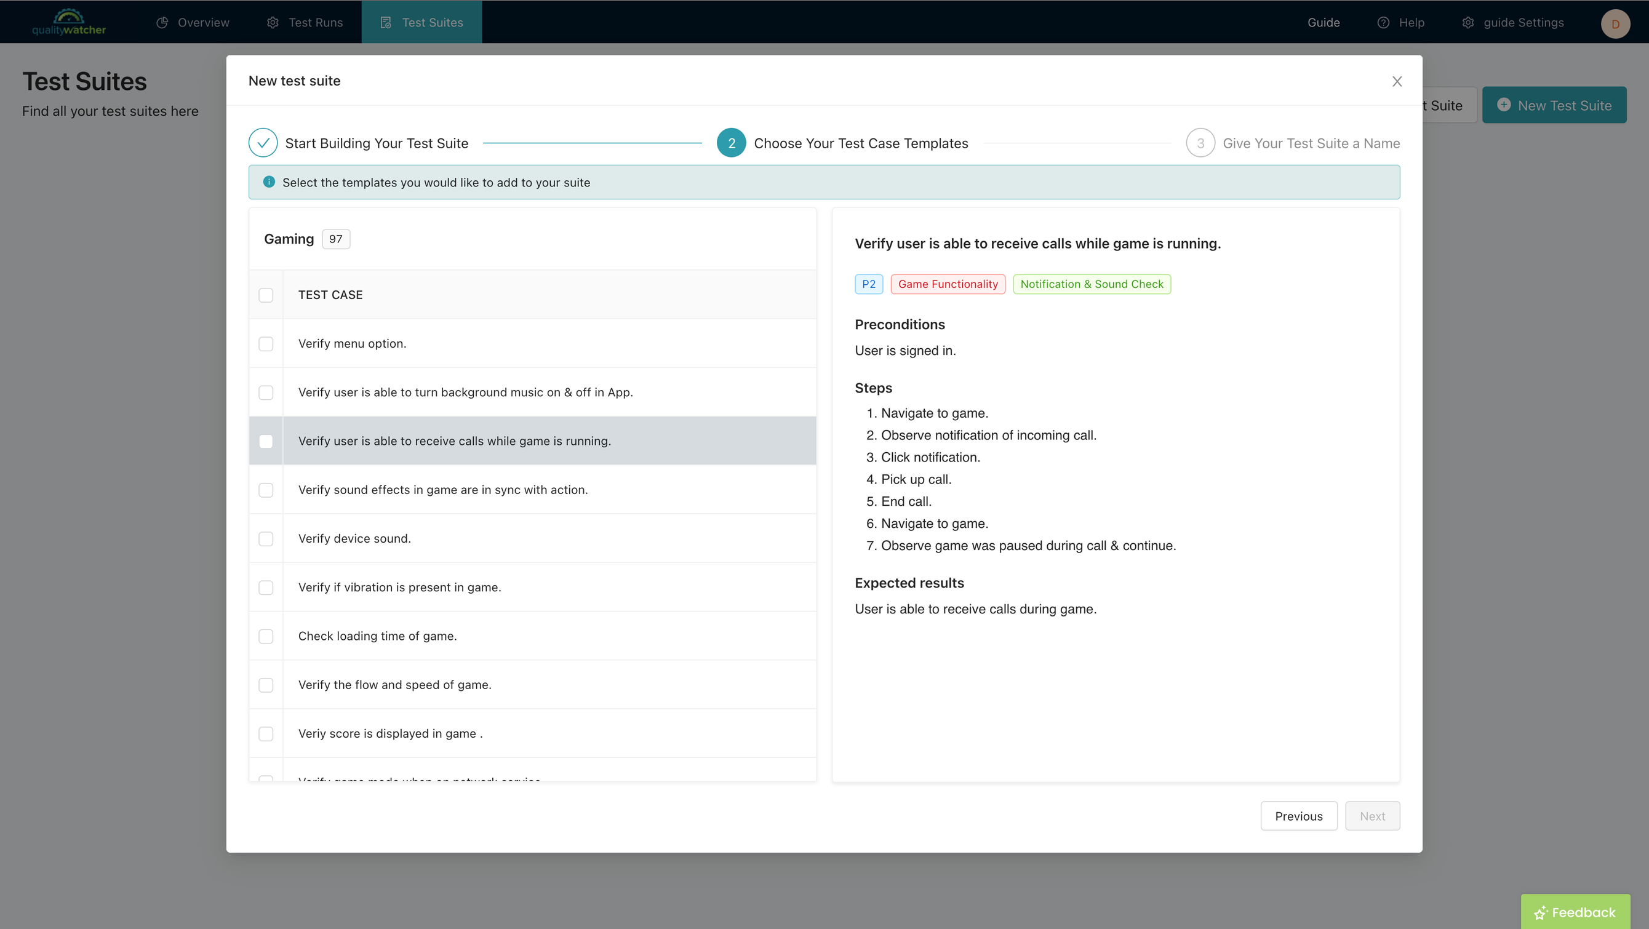Click the completed step checkmark circle

(263, 143)
